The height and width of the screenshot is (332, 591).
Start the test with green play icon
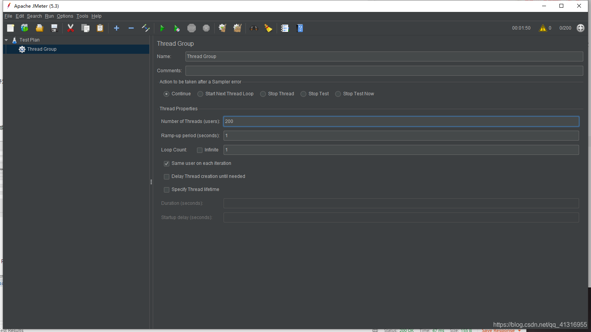(162, 28)
